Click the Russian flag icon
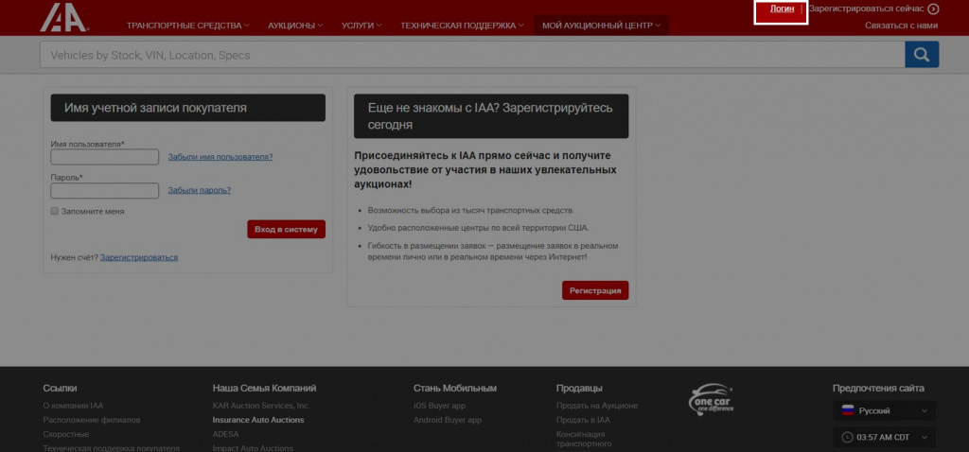This screenshot has width=969, height=452. point(847,410)
